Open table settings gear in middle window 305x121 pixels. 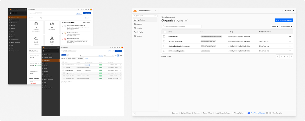(x=121, y=56)
